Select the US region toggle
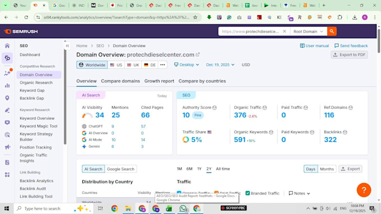This screenshot has height=214, width=381. click(x=116, y=65)
